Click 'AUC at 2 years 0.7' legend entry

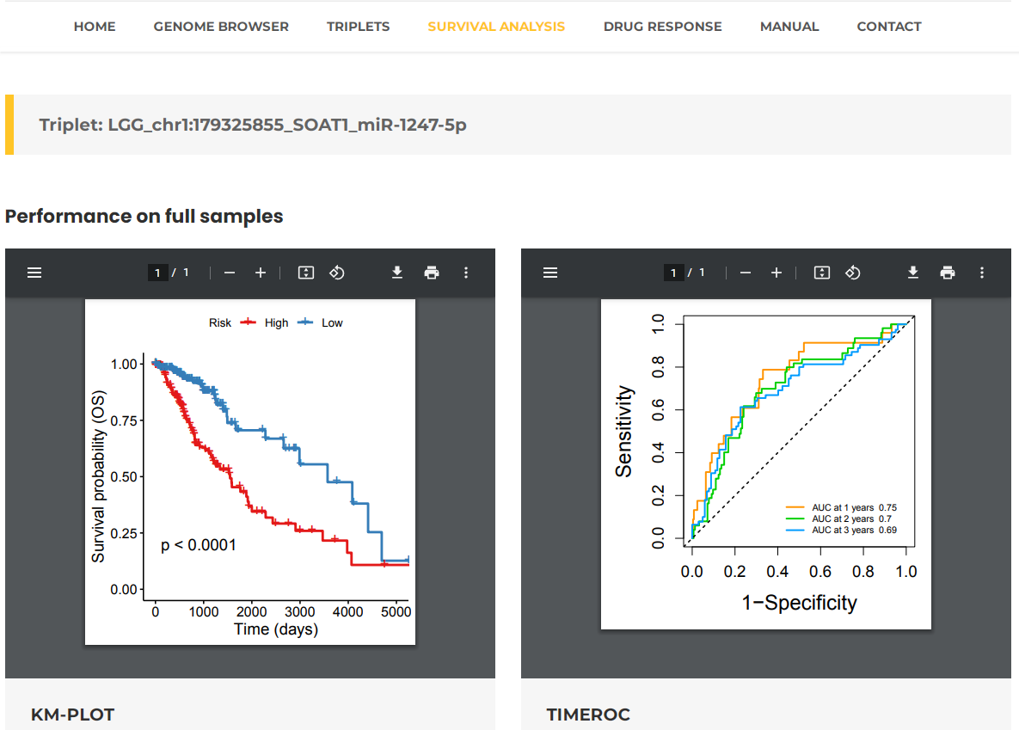(x=839, y=518)
